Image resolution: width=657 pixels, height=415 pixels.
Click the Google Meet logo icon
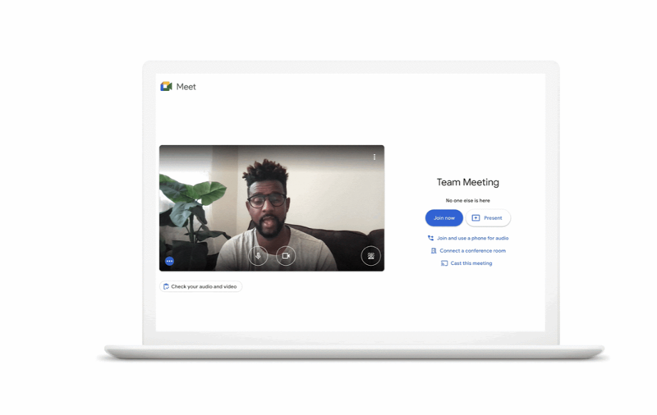tap(167, 87)
